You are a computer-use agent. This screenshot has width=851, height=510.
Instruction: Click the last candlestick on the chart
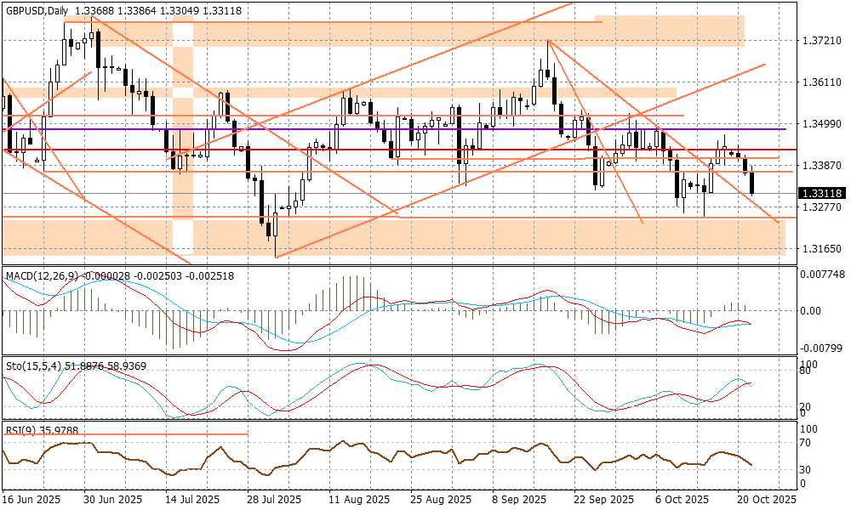(751, 181)
